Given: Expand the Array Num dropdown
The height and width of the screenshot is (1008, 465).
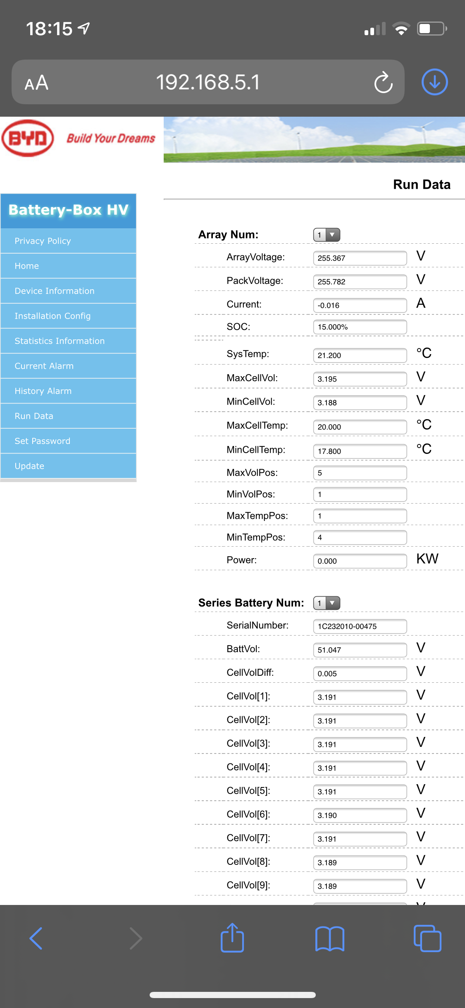Looking at the screenshot, I should point(327,235).
